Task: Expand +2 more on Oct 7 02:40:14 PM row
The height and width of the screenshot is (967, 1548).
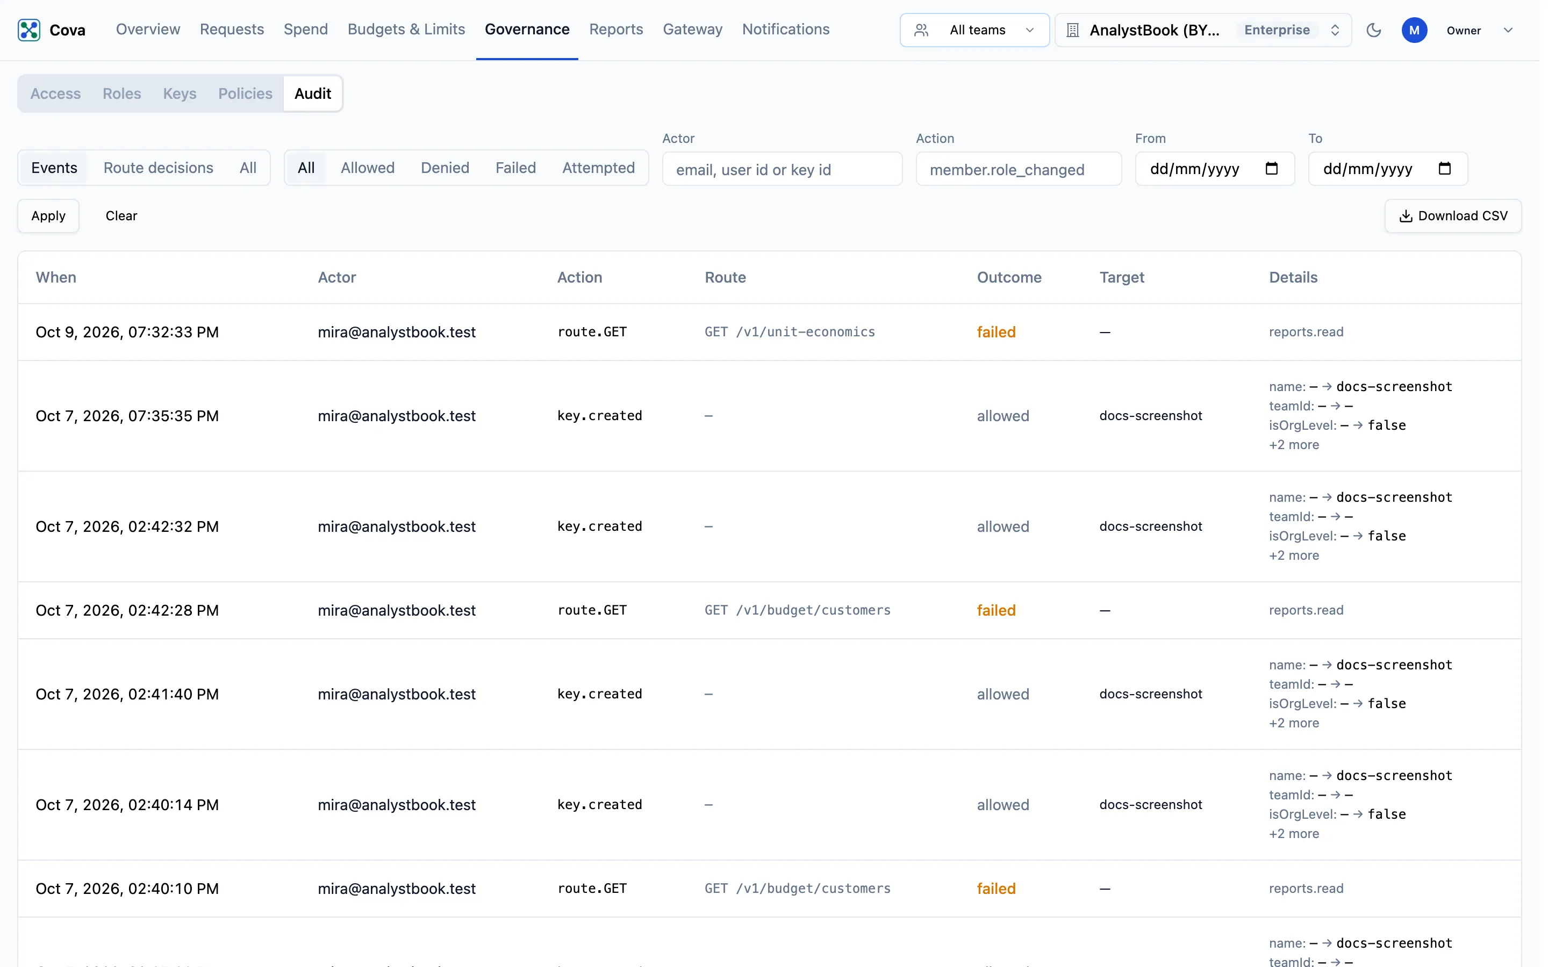Action: 1294,833
